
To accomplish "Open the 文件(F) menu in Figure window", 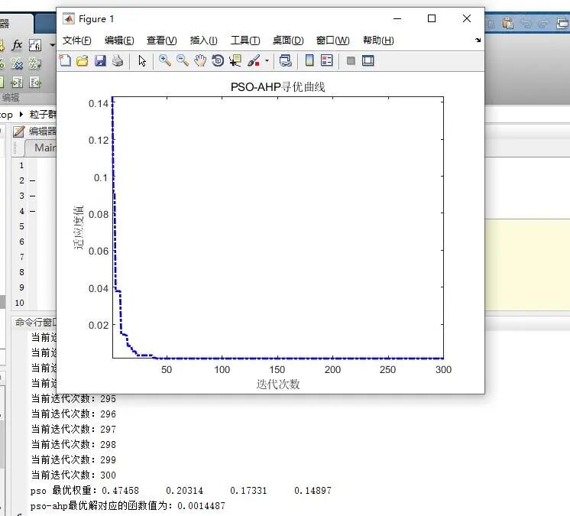I will [76, 41].
